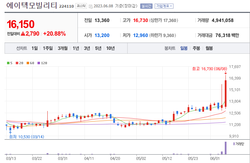Click the orange 60-day moving average swatch
The width and height of the screenshot is (250, 163).
click(x=28, y=63)
